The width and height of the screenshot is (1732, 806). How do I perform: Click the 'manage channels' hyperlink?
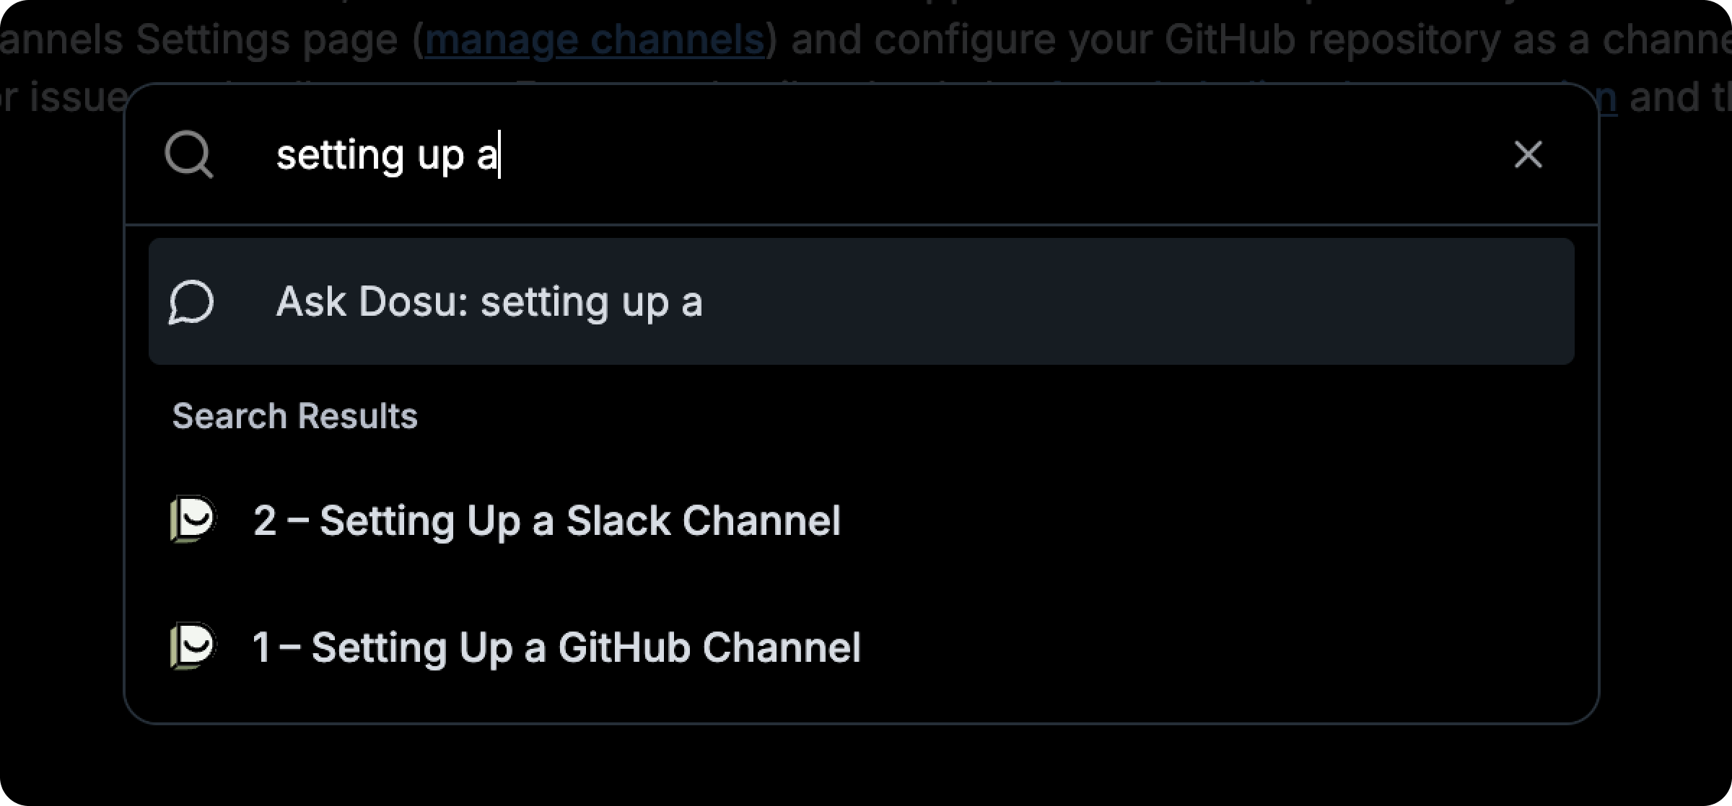595,39
